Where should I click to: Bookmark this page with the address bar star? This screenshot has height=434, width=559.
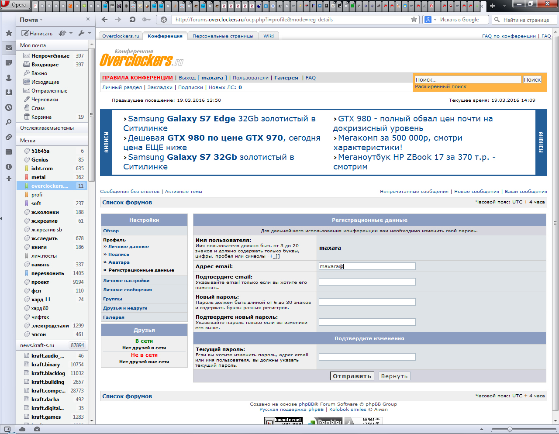point(414,20)
